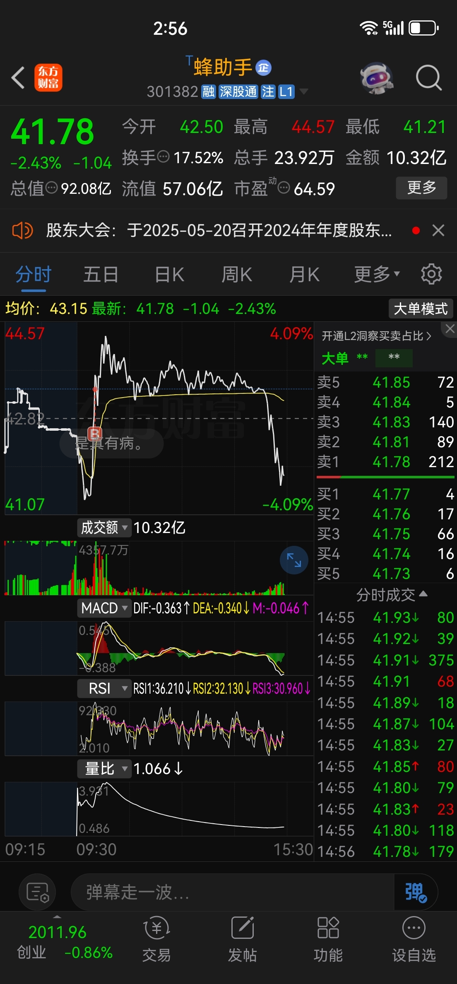Show more quote data via 更多 button
Viewport: 457px width, 984px height.
click(x=421, y=188)
